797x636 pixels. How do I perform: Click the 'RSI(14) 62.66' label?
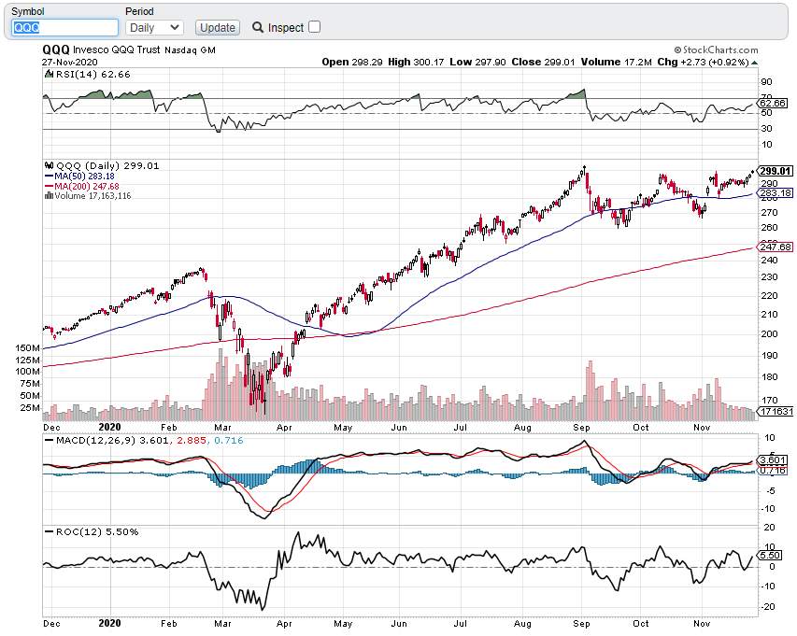coord(93,74)
